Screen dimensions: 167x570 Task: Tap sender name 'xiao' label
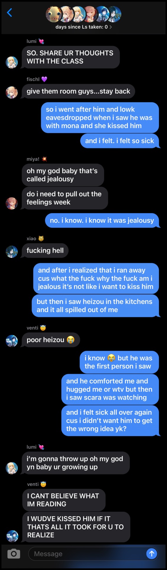(31, 238)
